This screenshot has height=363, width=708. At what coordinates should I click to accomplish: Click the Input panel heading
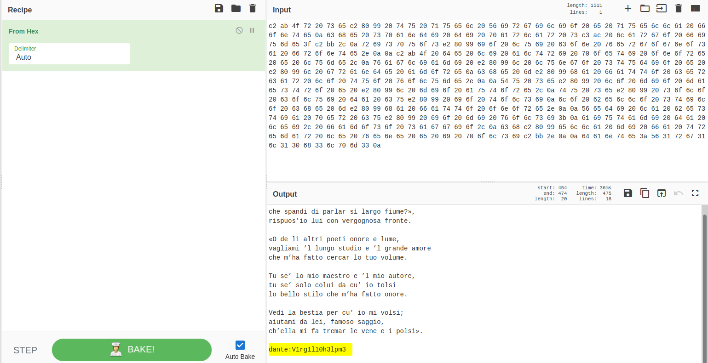coord(282,10)
